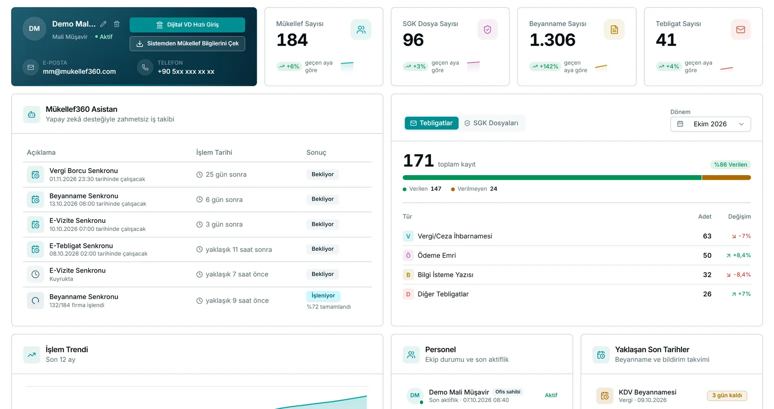774x409 pixels.
Task: Switch to the SGK Dosyaları tab
Action: click(491, 123)
